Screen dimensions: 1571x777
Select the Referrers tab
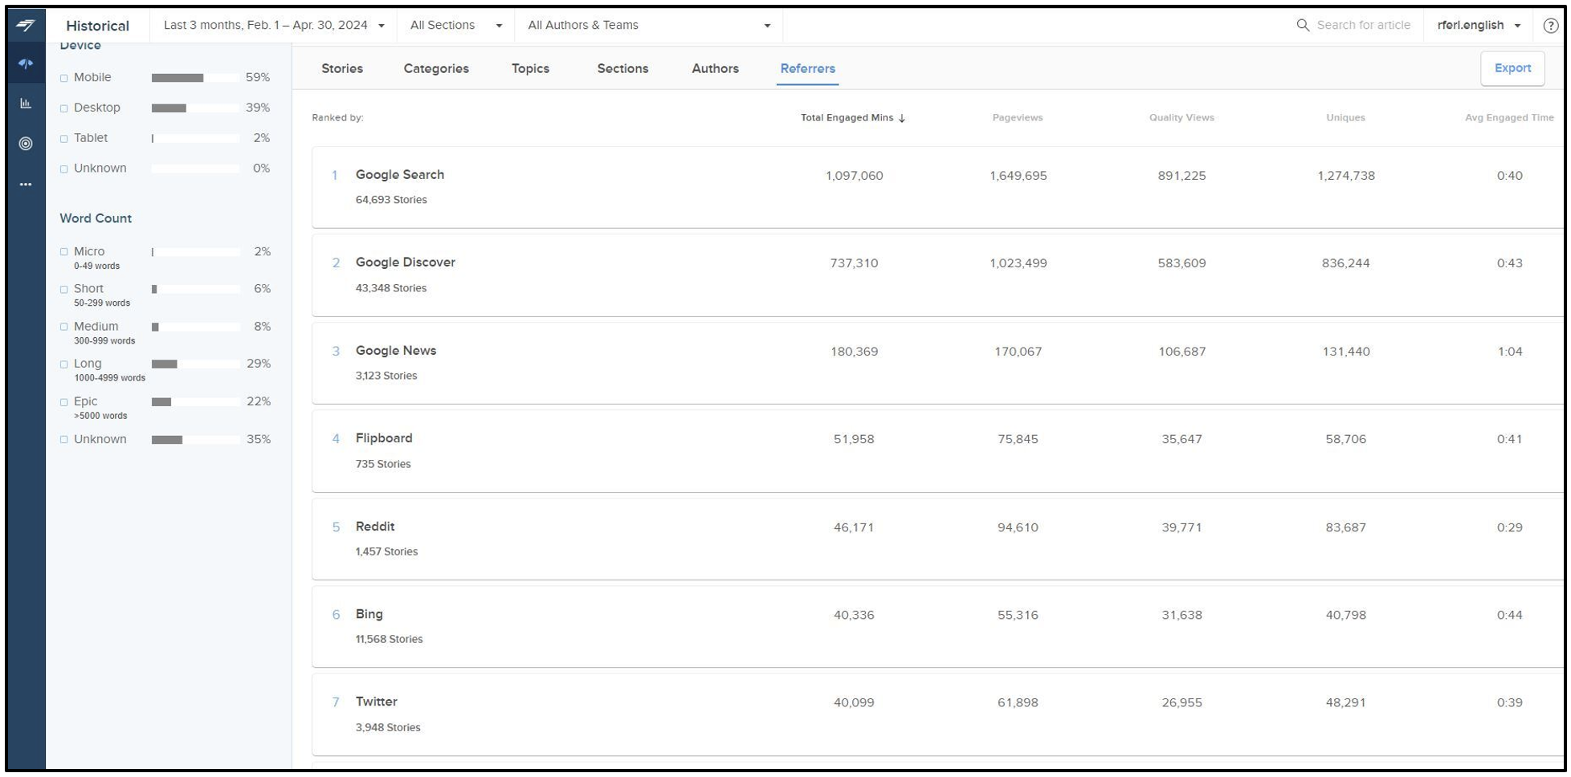coord(807,69)
